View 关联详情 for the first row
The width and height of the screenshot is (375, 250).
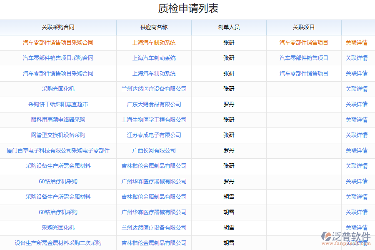coord(358,43)
